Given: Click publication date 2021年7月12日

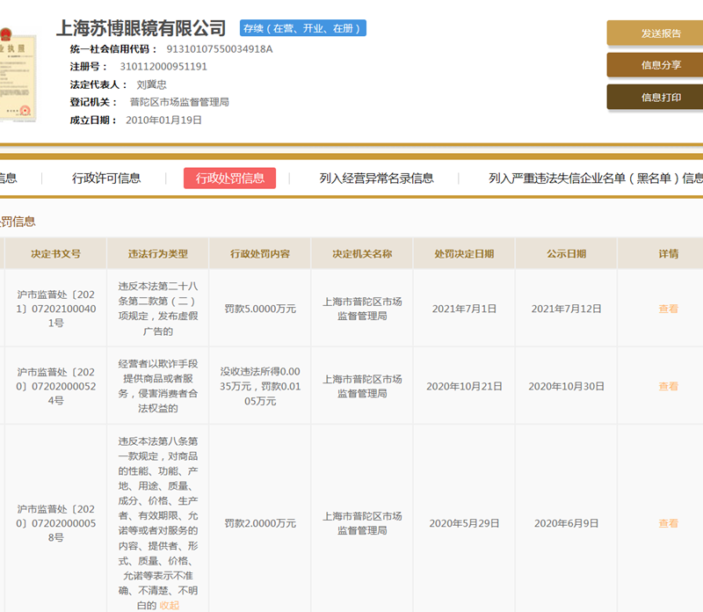Looking at the screenshot, I should coord(566,309).
